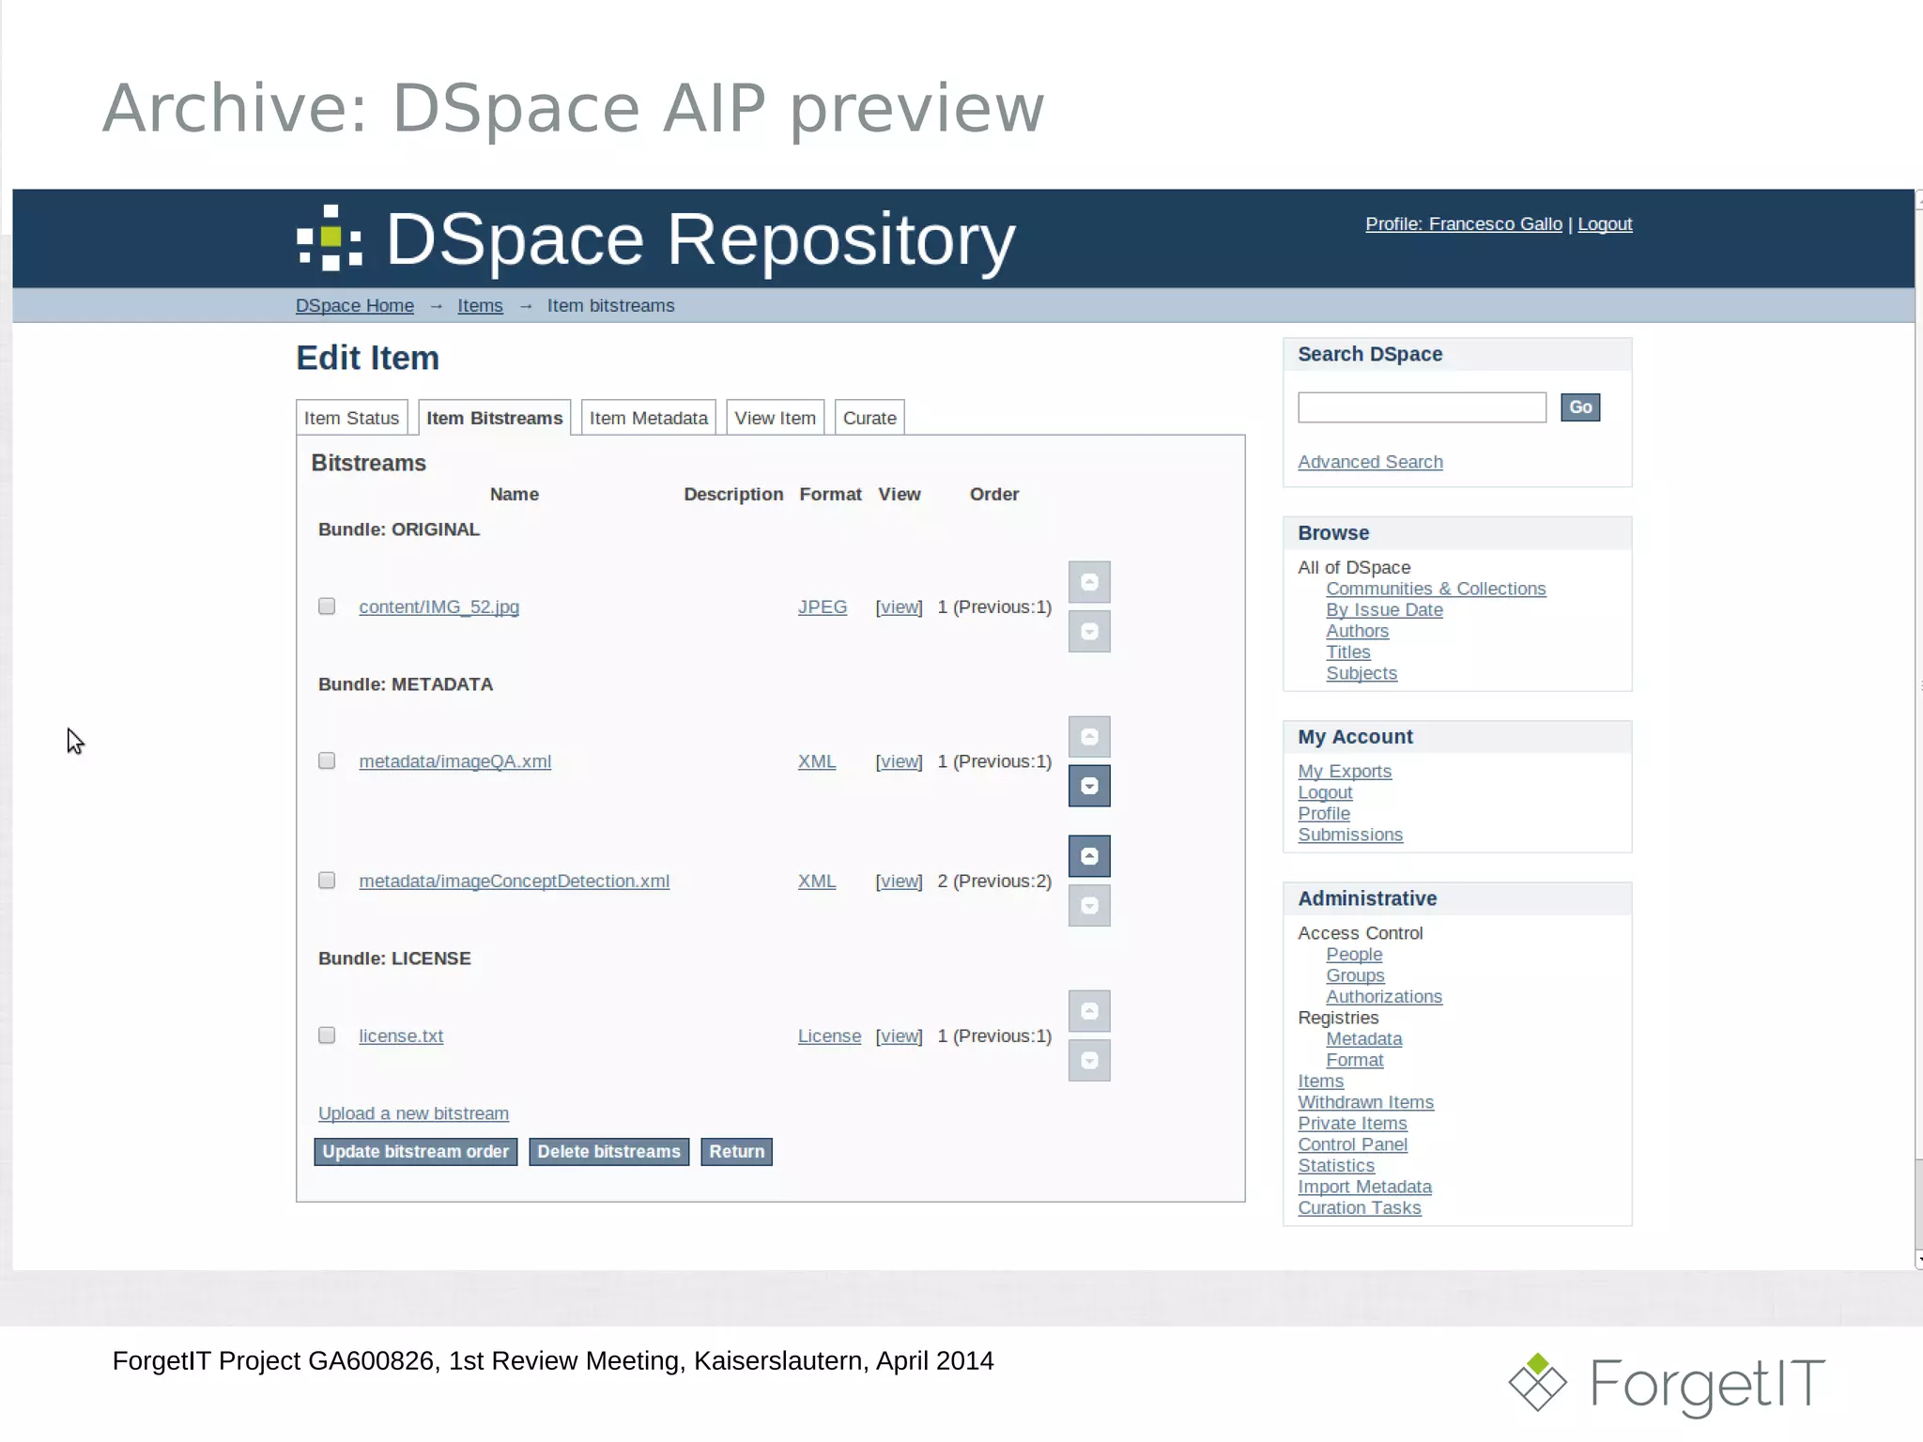View the license.txt bitstream
This screenshot has width=1923, height=1442.
point(899,1036)
